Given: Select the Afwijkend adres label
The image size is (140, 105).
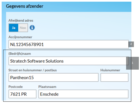Looking at the screenshot, I should click(x=21, y=21).
